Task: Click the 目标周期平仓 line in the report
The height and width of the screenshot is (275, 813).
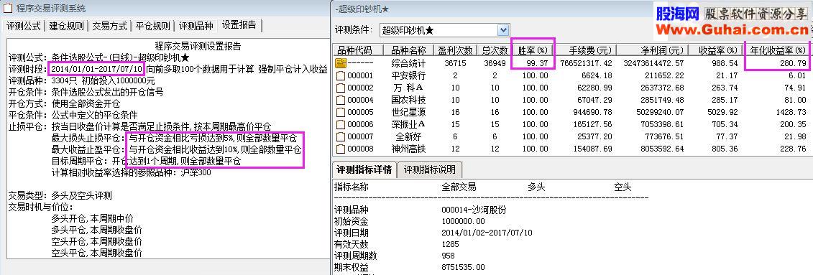Action: (x=146, y=162)
